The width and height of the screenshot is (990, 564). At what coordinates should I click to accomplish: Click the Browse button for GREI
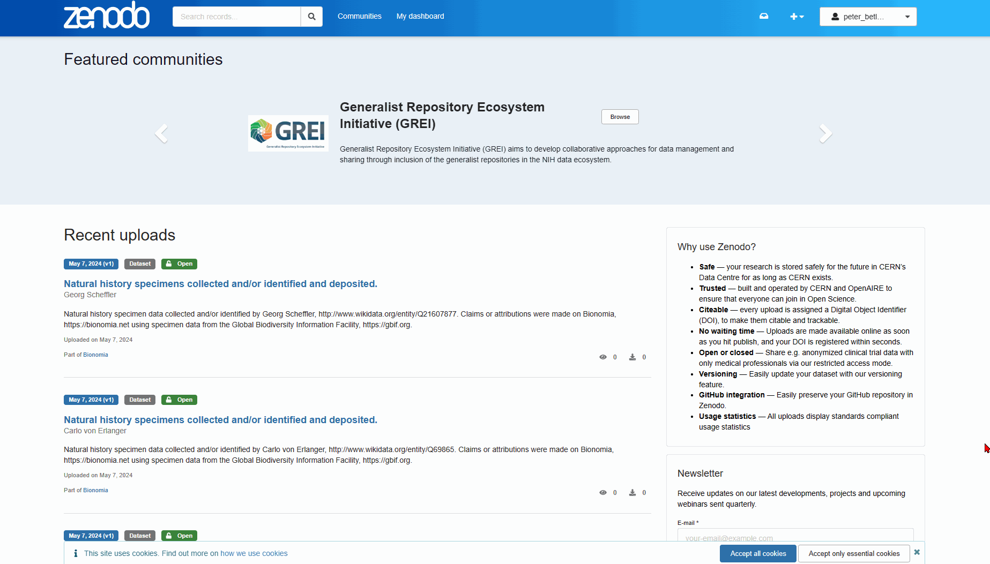pos(620,117)
